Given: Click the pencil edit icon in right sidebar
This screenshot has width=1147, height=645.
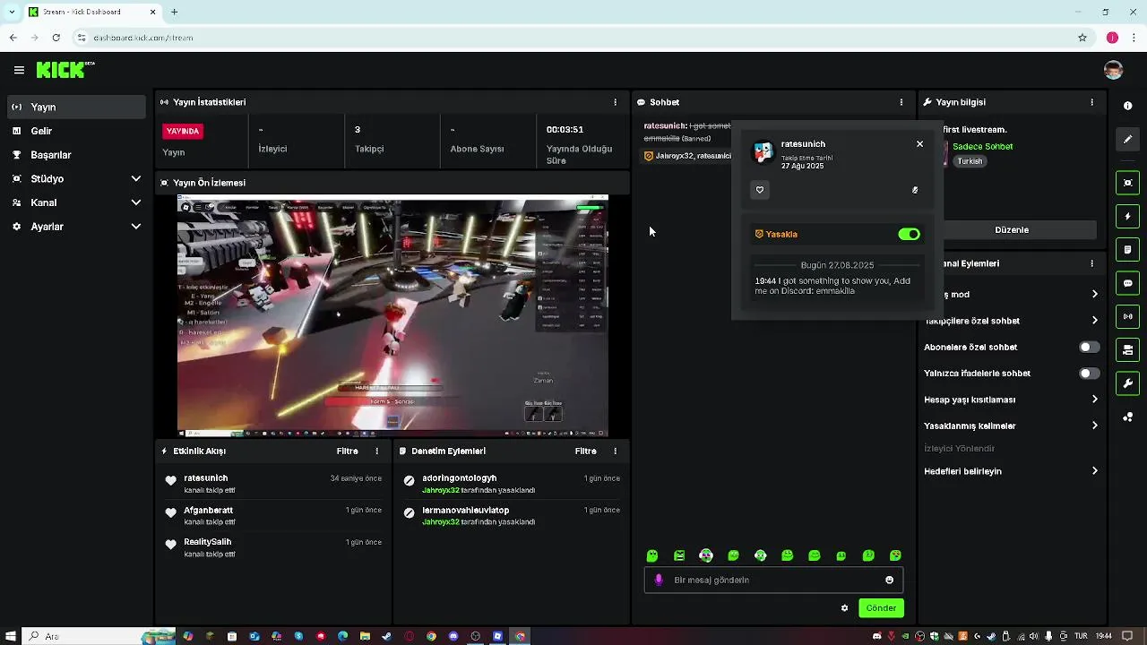Looking at the screenshot, I should click(x=1127, y=139).
